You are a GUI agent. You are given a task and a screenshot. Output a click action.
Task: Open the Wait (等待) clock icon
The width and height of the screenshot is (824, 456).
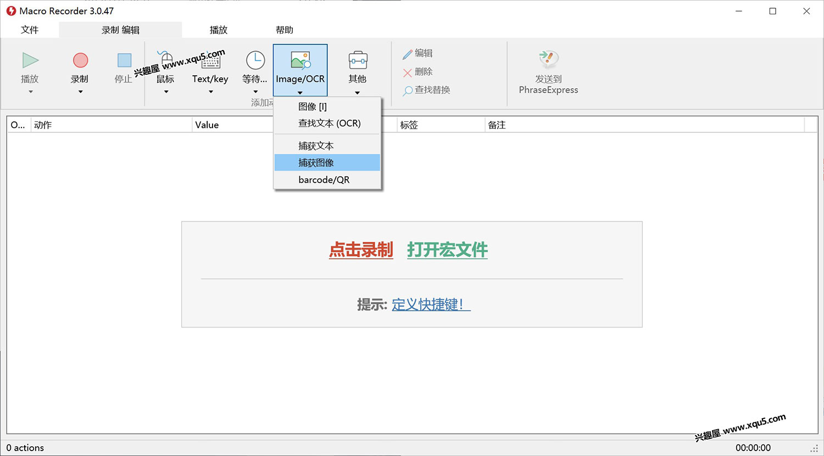coord(255,60)
